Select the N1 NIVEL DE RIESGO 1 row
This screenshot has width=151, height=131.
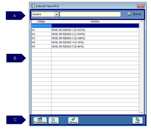coord(85,30)
